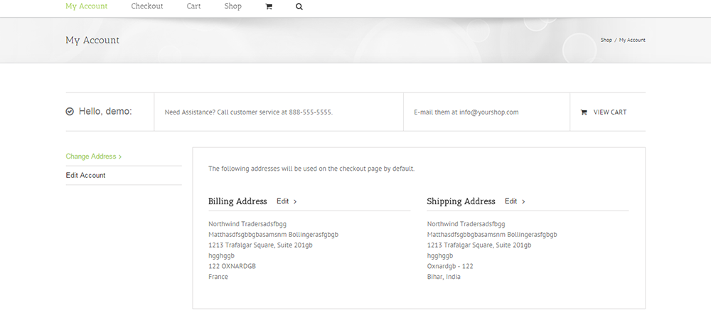Click the chevron after Shipping Address Edit

pos(523,202)
